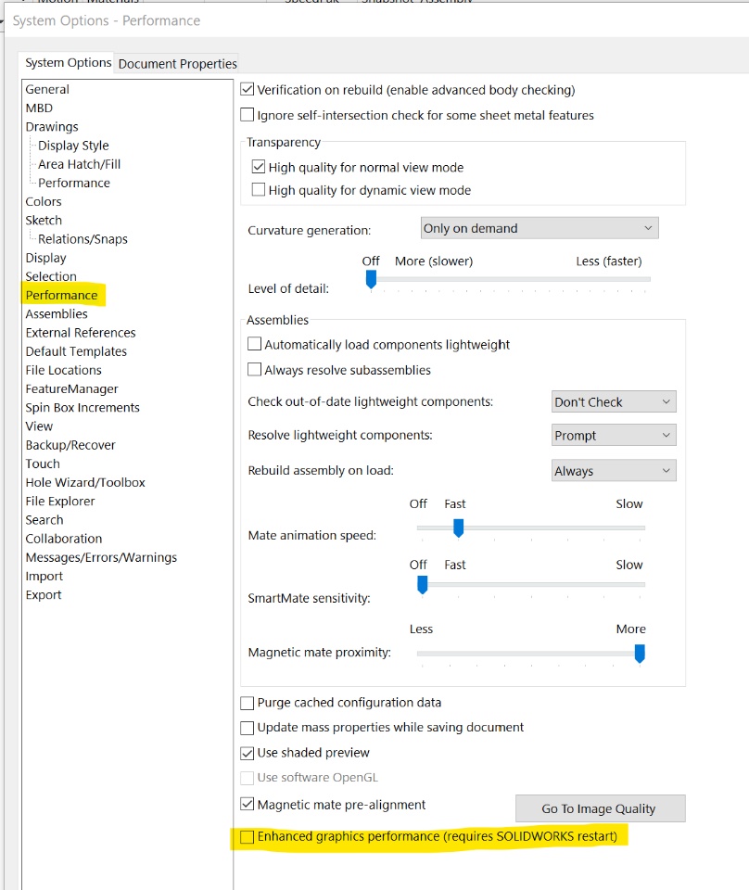Open Check out-of-date lightweight components dropdown
This screenshot has height=890, width=749.
click(x=614, y=401)
